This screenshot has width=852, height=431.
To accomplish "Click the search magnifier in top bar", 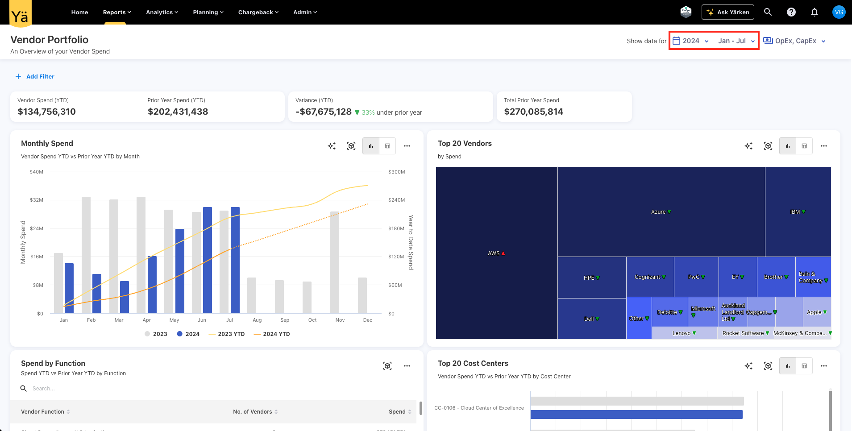I will [768, 12].
